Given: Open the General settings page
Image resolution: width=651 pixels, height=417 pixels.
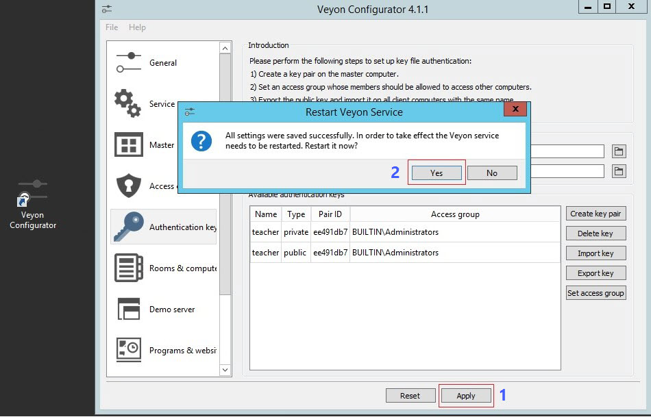Looking at the screenshot, I should coord(163,62).
